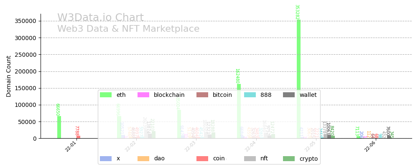418x167 pixels.
Task: Click the blue x legend swatch
Action: [106, 159]
